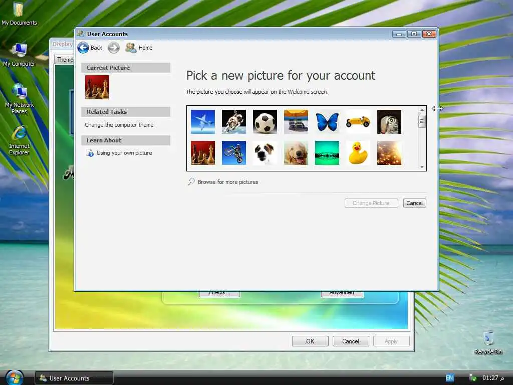Click the system tray security icon
The width and height of the screenshot is (513, 385).
click(472, 378)
